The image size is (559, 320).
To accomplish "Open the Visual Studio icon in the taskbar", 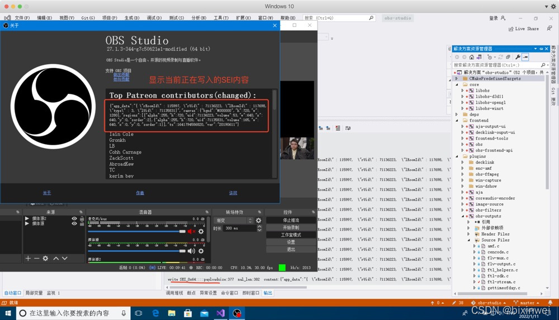I will tap(220, 313).
